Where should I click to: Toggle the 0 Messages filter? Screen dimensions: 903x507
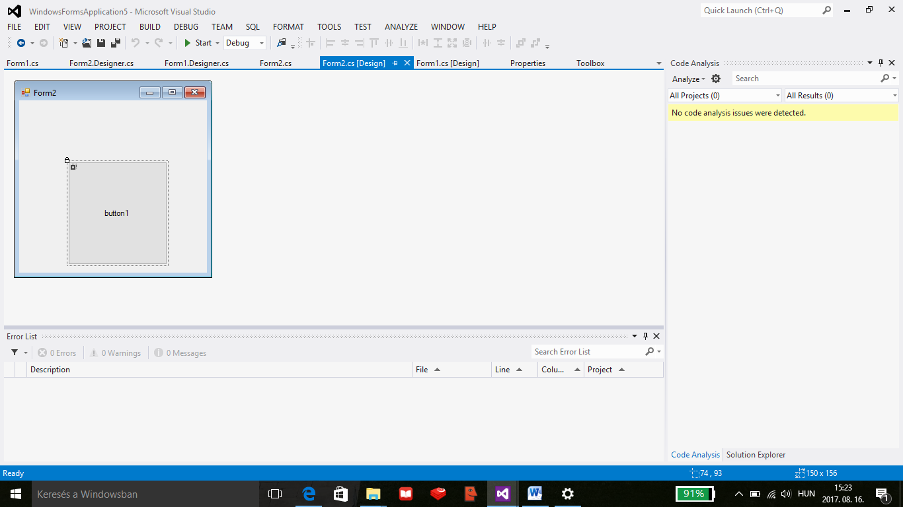180,353
